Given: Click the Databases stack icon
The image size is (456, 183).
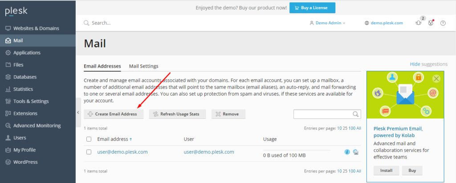Looking at the screenshot, I should (8, 77).
